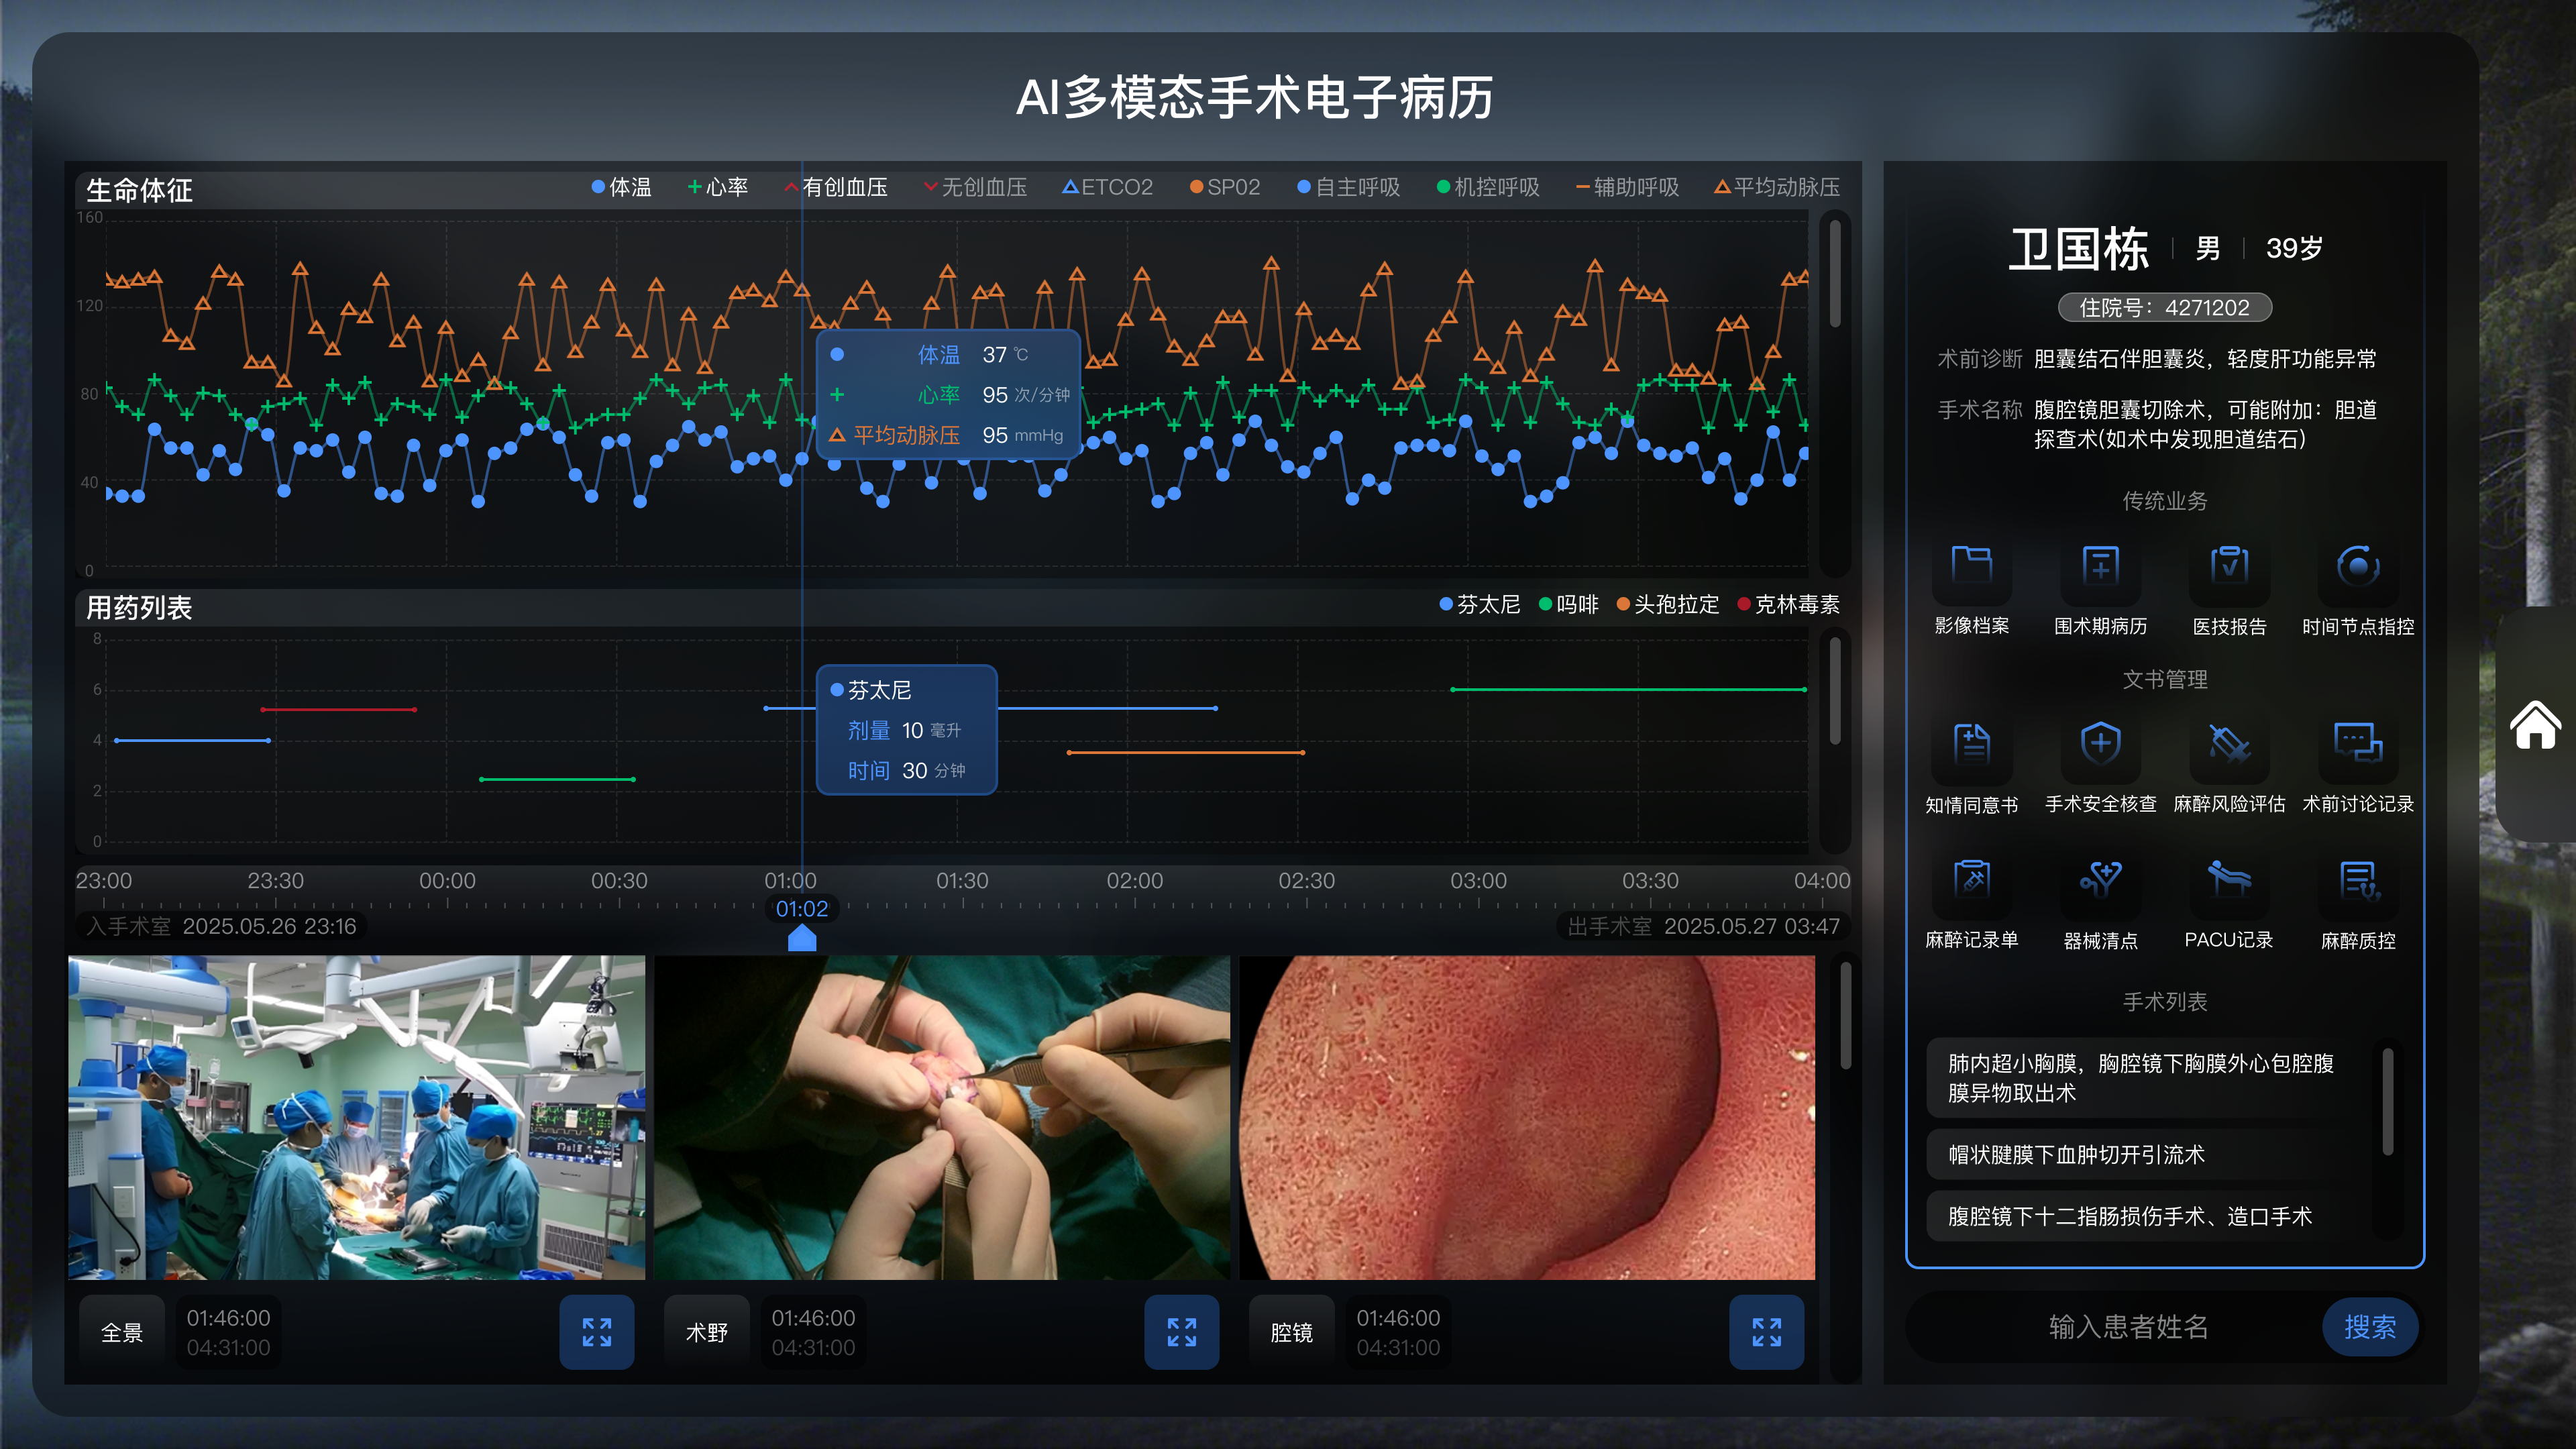The width and height of the screenshot is (2576, 1449).
Task: Click the 麻醉风险评估 syringe icon
Action: (2229, 744)
